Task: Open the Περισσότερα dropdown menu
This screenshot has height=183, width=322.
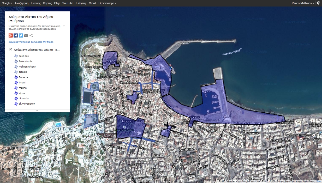Action: (108, 3)
